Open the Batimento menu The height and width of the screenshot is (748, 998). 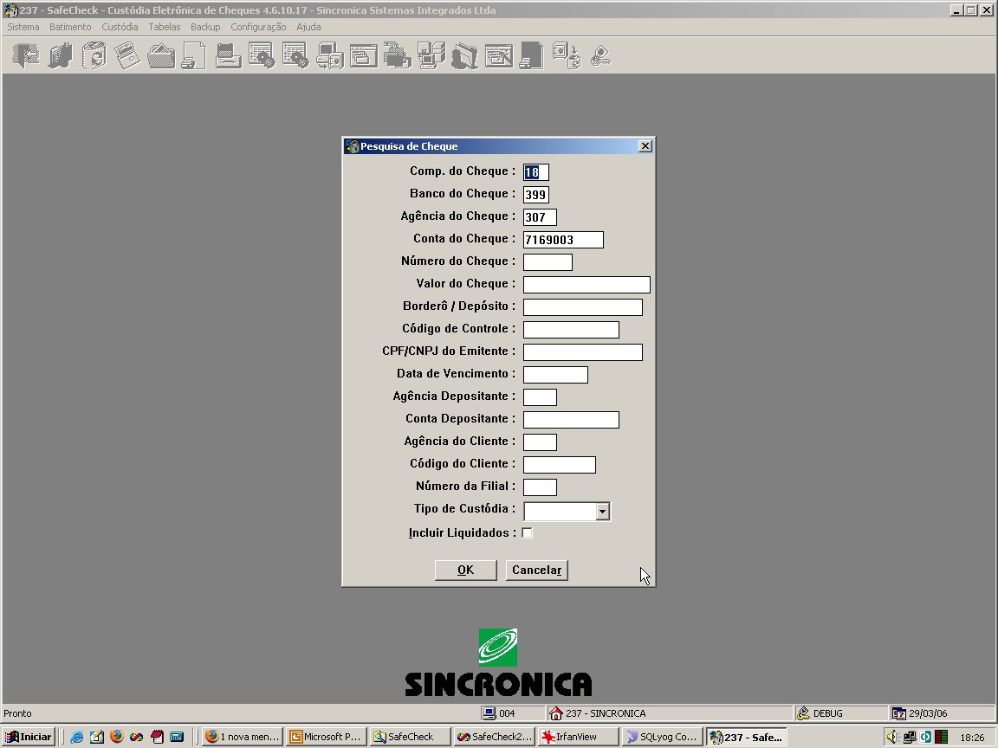pos(70,27)
